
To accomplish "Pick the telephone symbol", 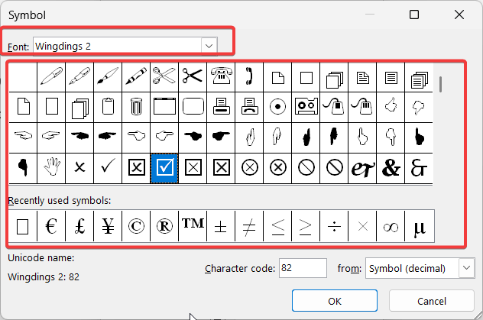I will pyautogui.click(x=221, y=76).
